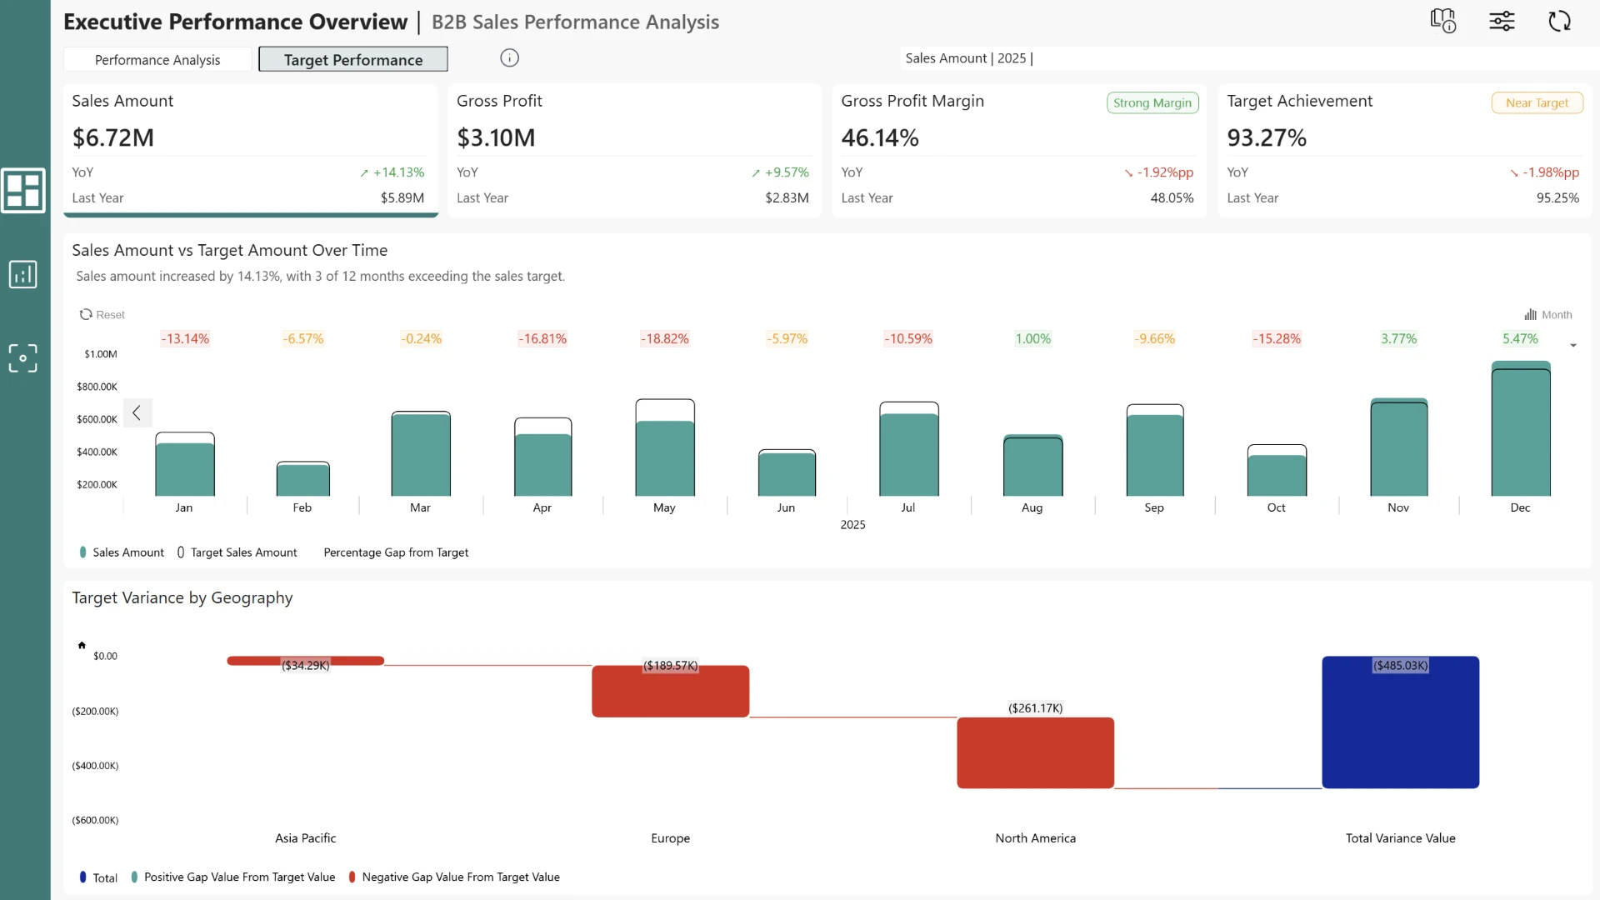1600x900 pixels.
Task: Select the May sales bar
Action: point(665,459)
